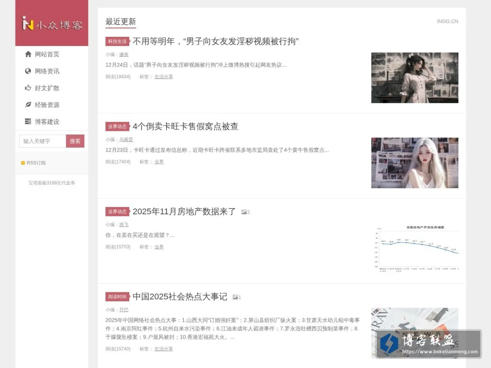Select the 科技生活 category tag

(x=117, y=41)
